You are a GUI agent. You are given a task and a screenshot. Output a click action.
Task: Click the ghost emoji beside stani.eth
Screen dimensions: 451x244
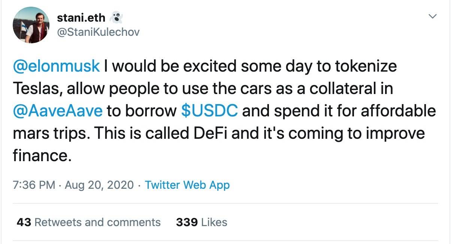pyautogui.click(x=116, y=17)
